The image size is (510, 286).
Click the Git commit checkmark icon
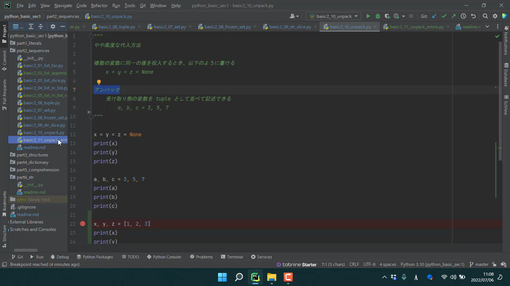click(x=444, y=16)
